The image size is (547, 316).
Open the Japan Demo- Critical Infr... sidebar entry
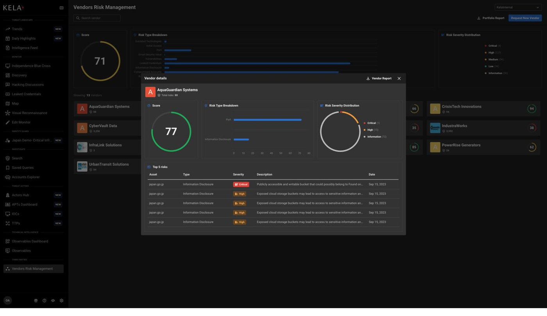33,140
